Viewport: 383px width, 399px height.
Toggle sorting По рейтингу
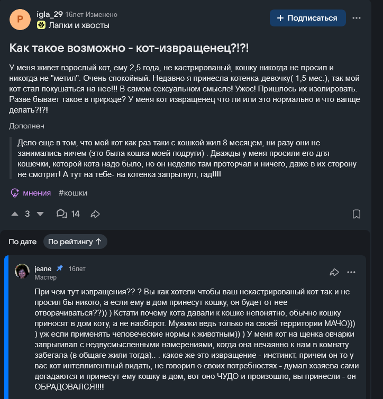pyautogui.click(x=75, y=242)
